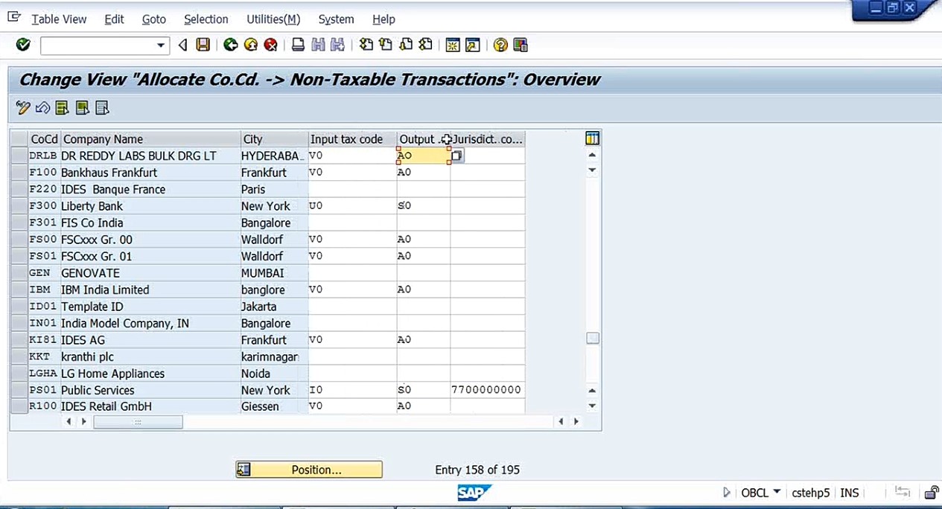This screenshot has width=942, height=509.
Task: Click the Company Name column header
Action: (150, 139)
